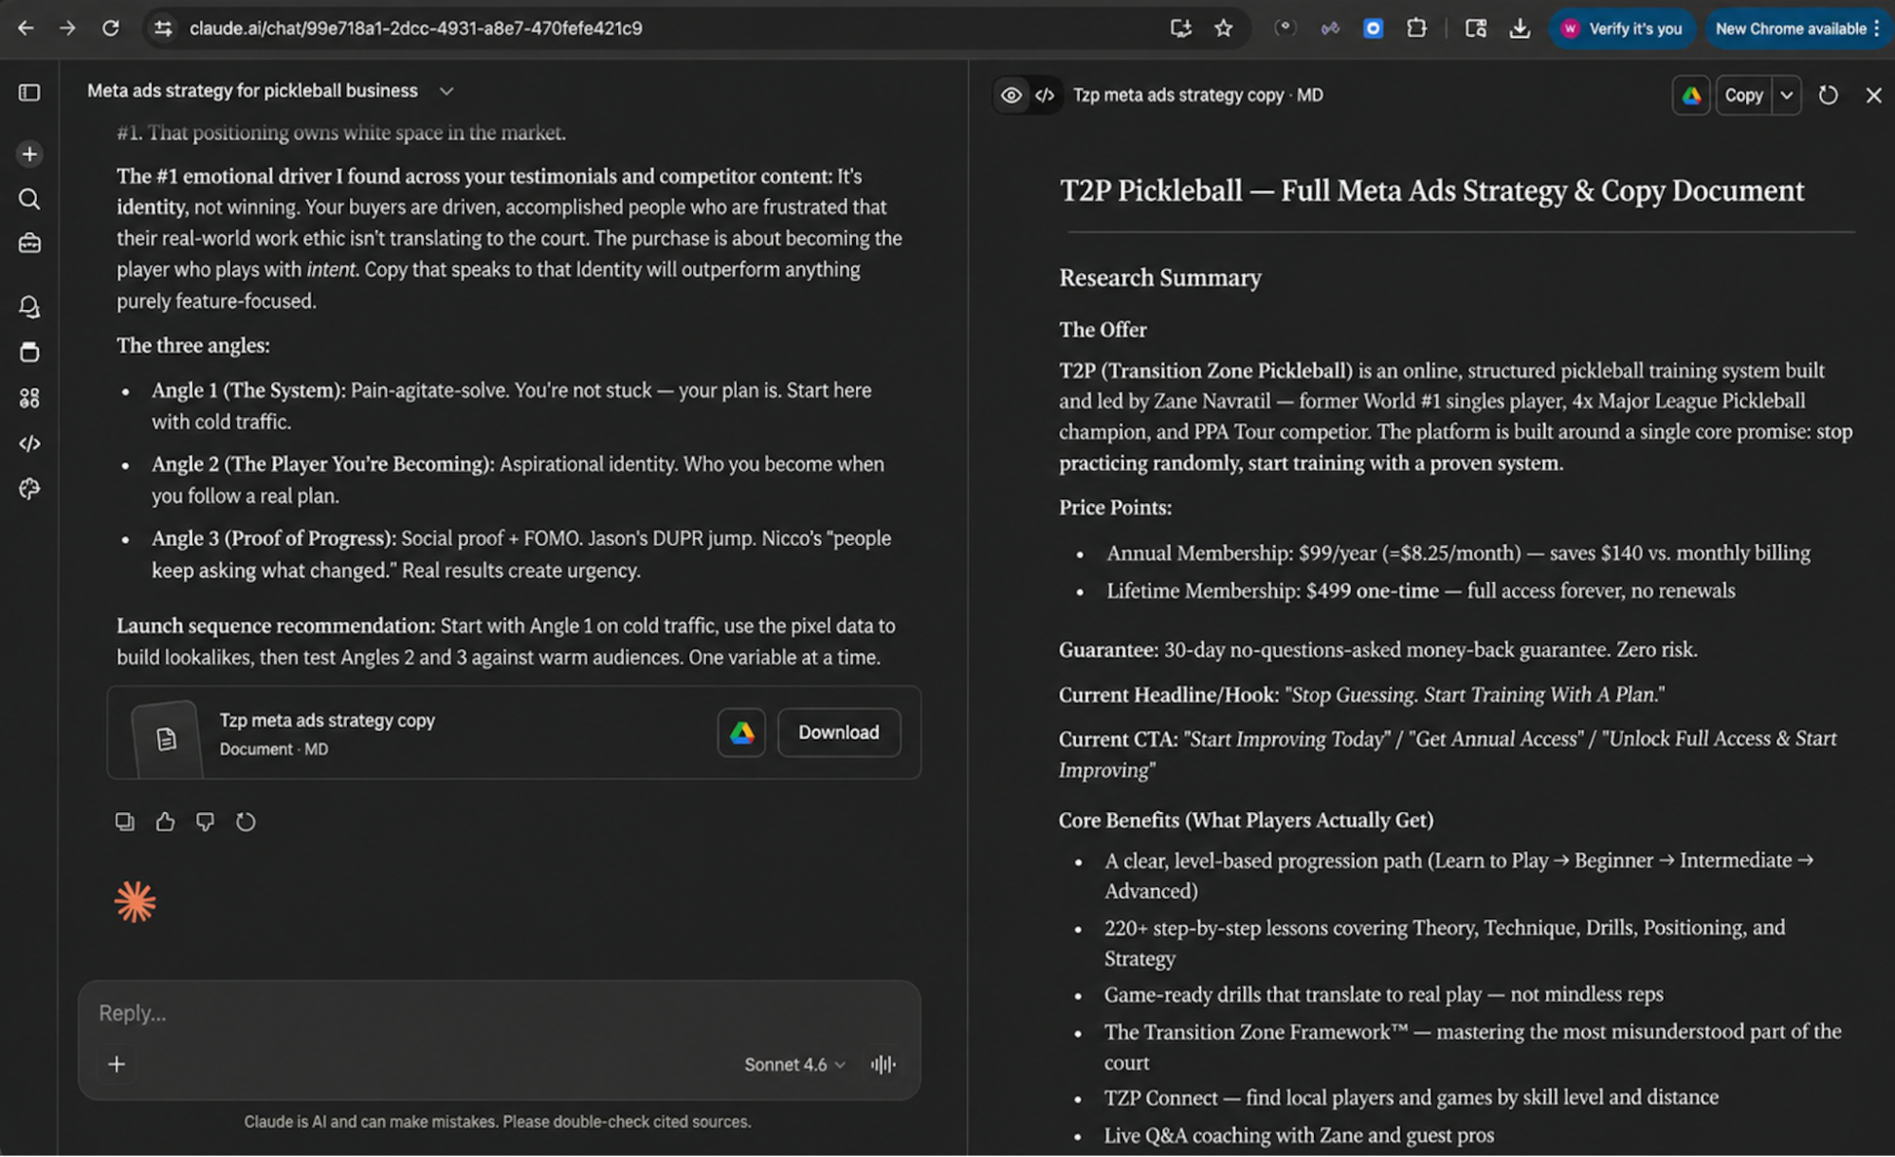Open the palette icon in the sidebar

29,489
